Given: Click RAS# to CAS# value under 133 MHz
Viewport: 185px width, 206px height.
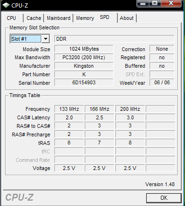Looking at the screenshot, I should click(x=69, y=126).
